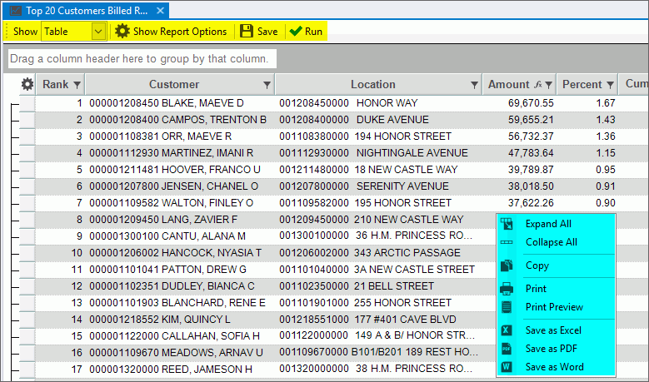Sort by the Amount column header
Image resolution: width=649 pixels, height=382 pixels.
(508, 84)
